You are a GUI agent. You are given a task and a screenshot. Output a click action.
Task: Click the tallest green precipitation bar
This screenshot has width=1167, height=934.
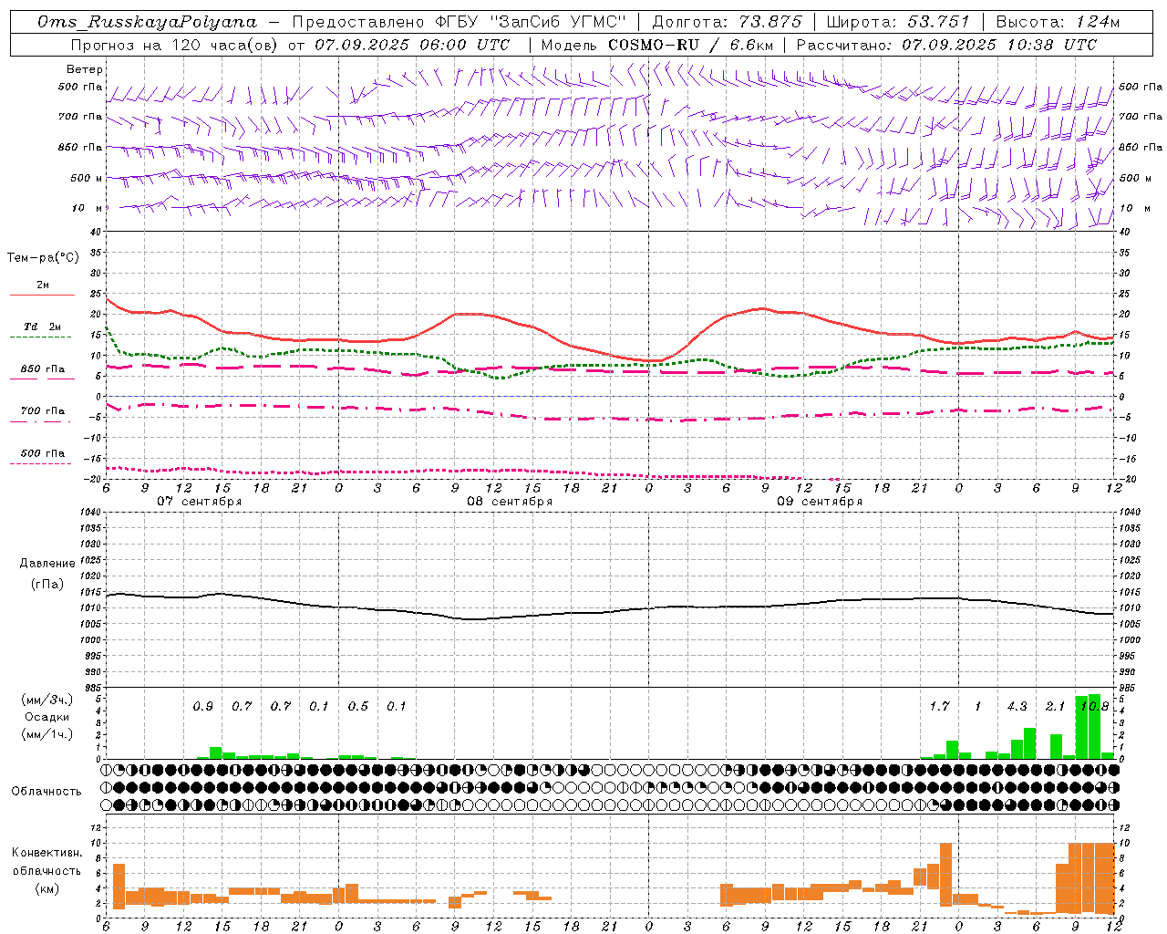coord(1094,726)
